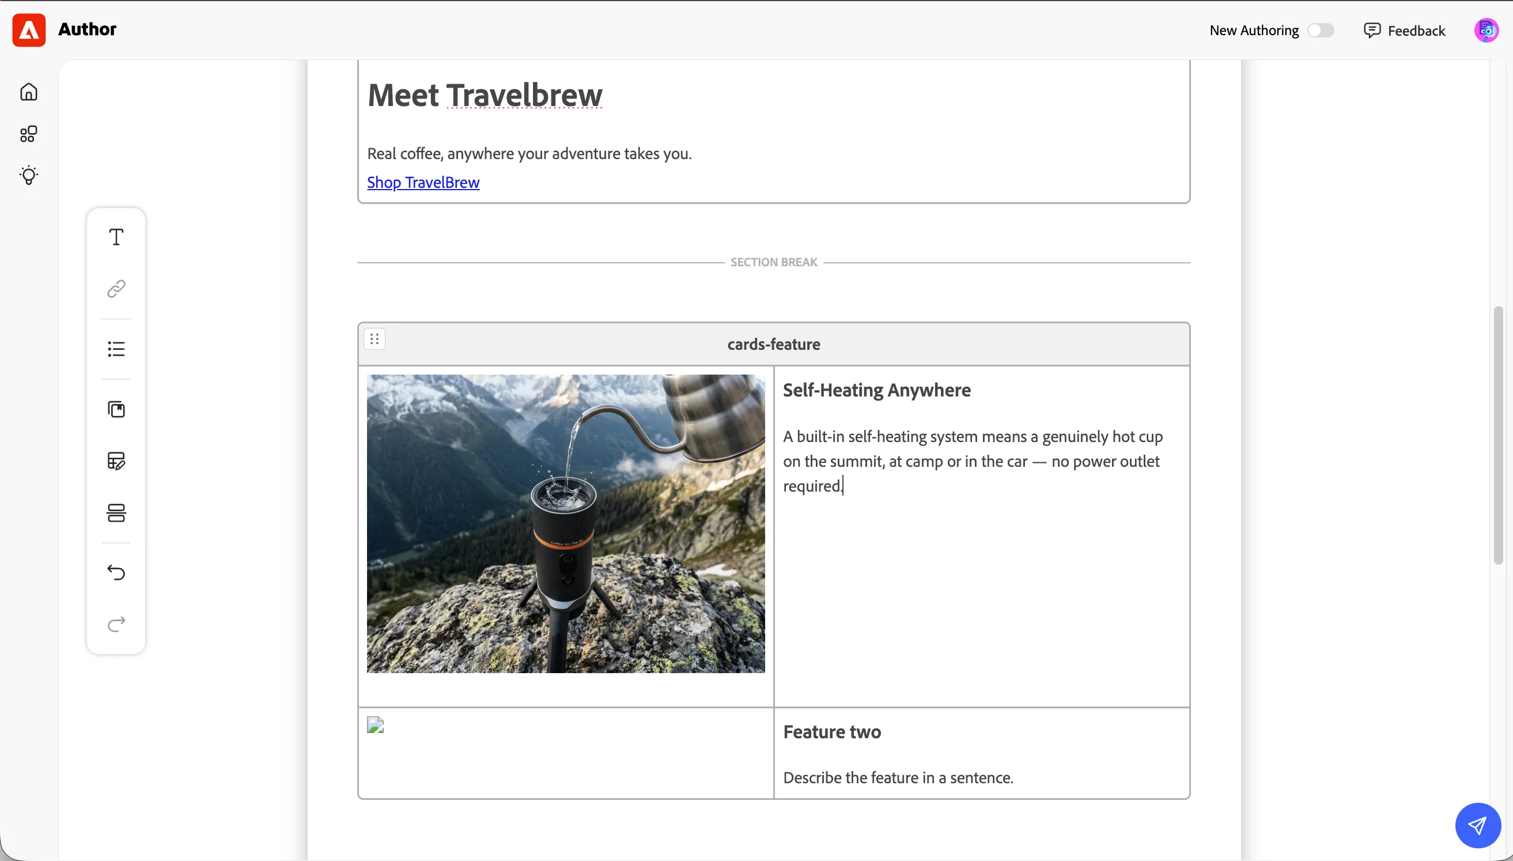The width and height of the screenshot is (1513, 861).
Task: Click the bulleted list icon
Action: coord(116,349)
